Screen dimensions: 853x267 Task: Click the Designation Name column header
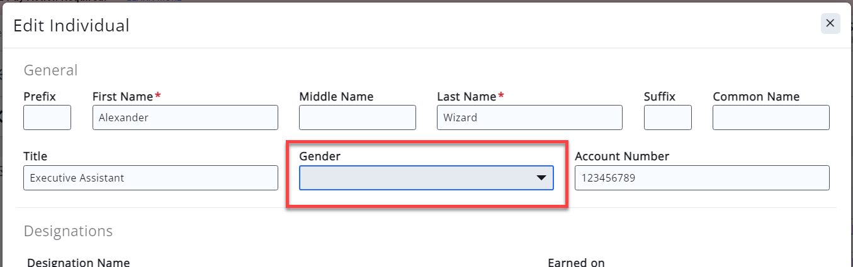[x=79, y=262]
